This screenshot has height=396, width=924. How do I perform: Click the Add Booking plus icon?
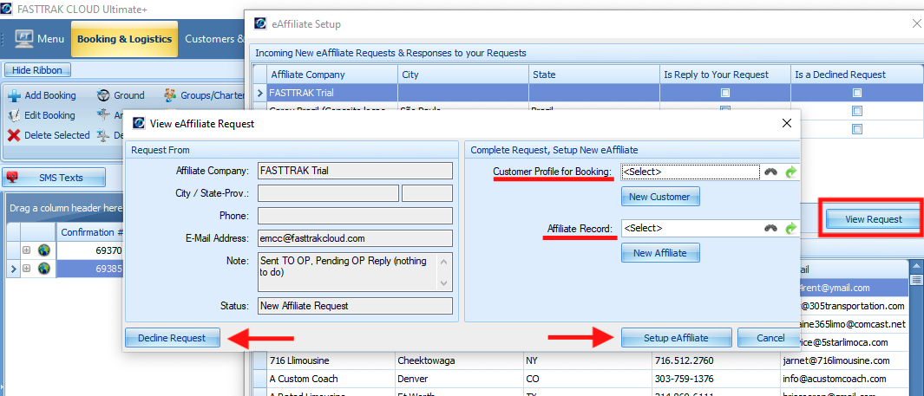(14, 95)
